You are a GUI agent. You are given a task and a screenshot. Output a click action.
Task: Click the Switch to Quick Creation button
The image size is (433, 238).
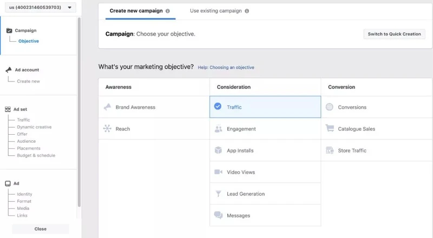click(395, 34)
